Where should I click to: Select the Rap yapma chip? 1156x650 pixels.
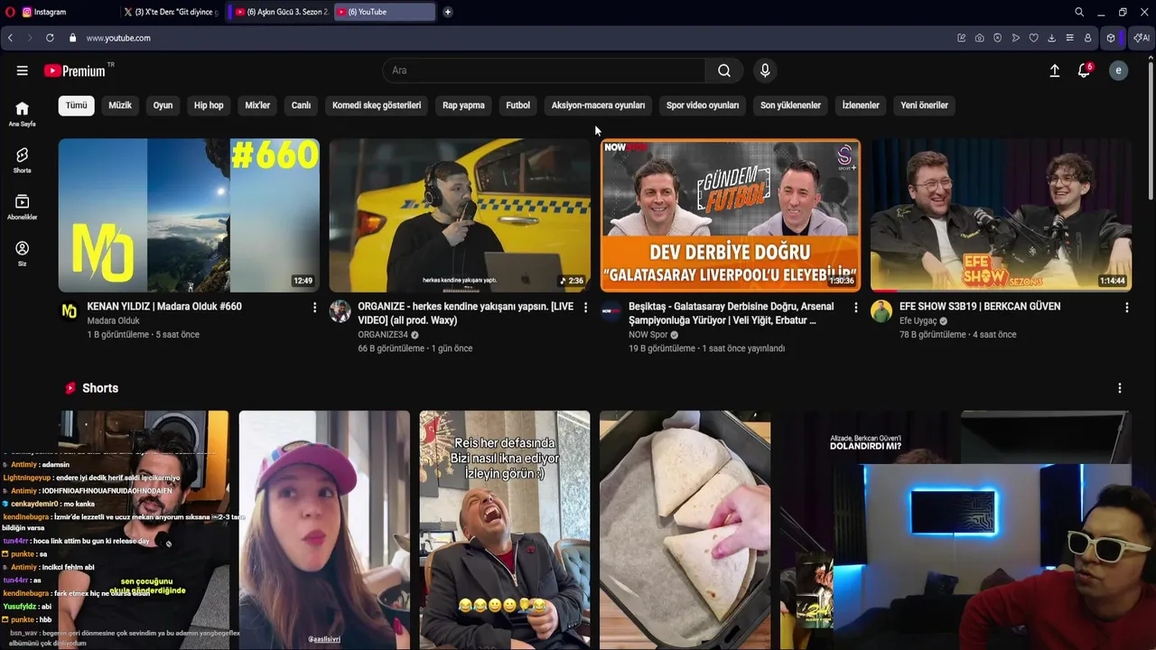(x=463, y=106)
